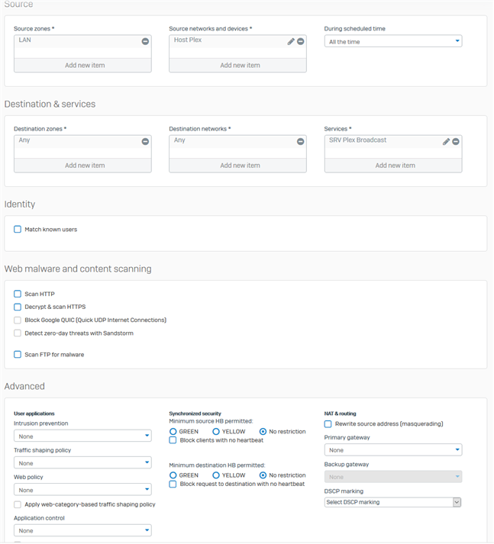494x544 pixels.
Task: Expand Intrusion prevention dropdown
Action: click(x=82, y=436)
